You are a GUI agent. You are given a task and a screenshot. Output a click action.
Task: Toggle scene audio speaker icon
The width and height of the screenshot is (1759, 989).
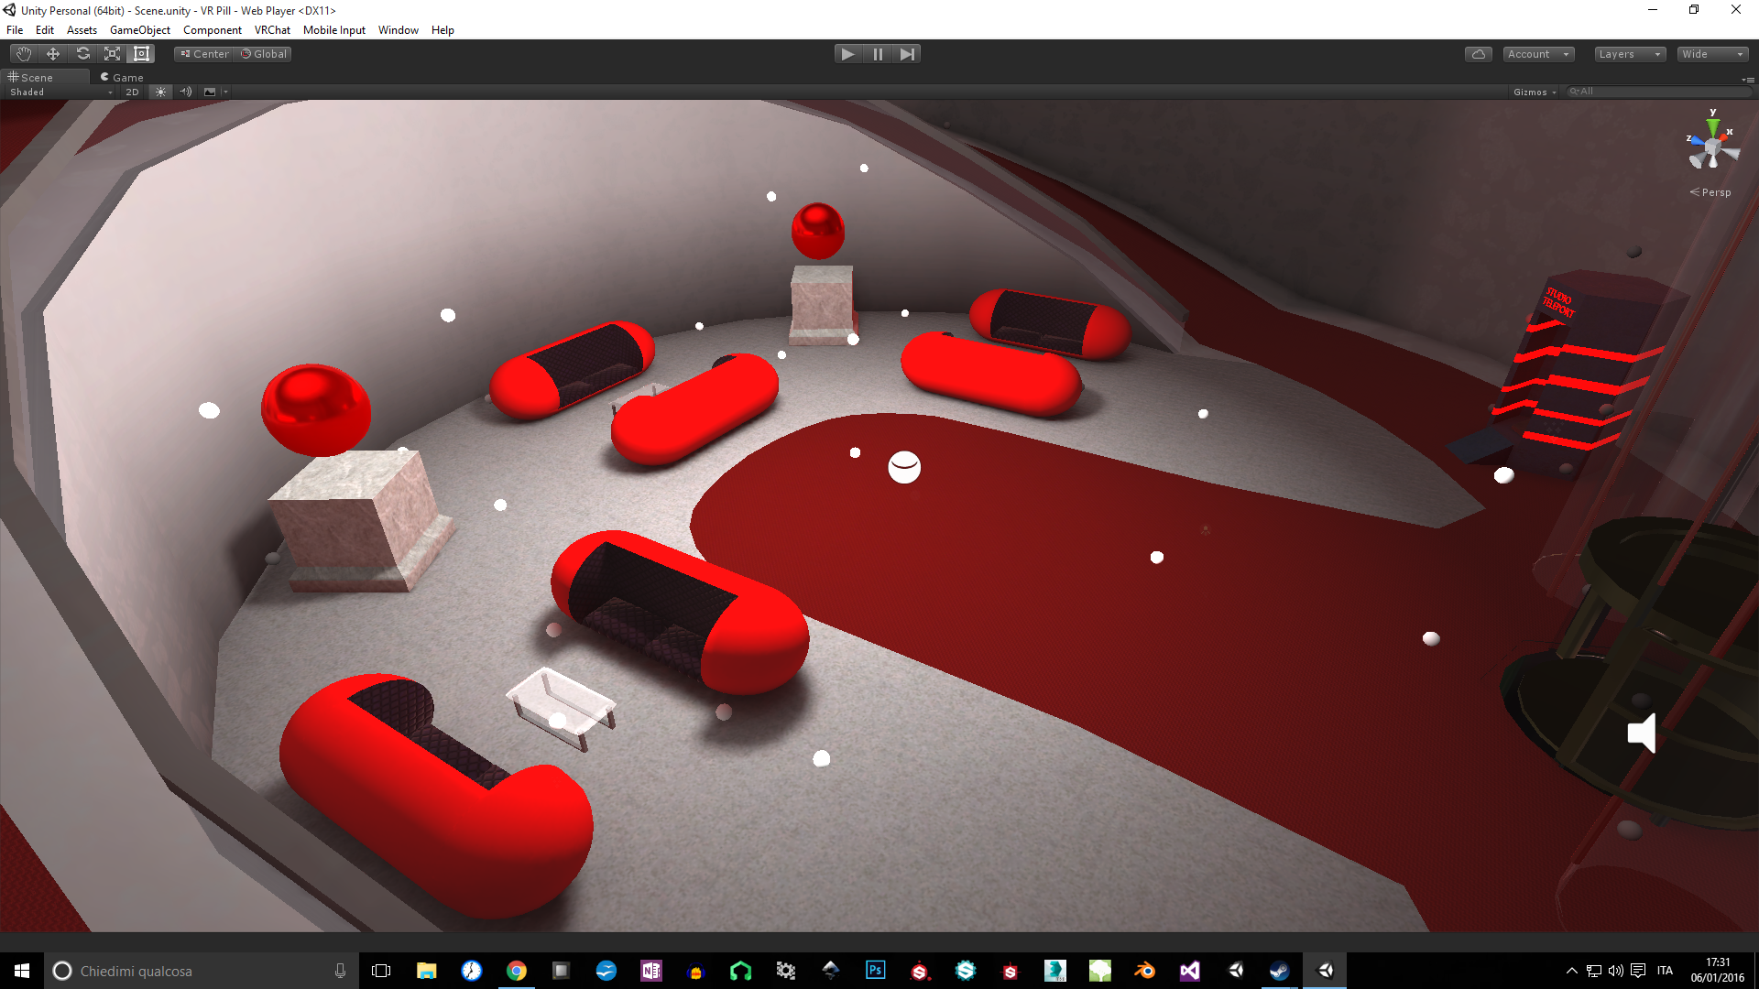[186, 92]
